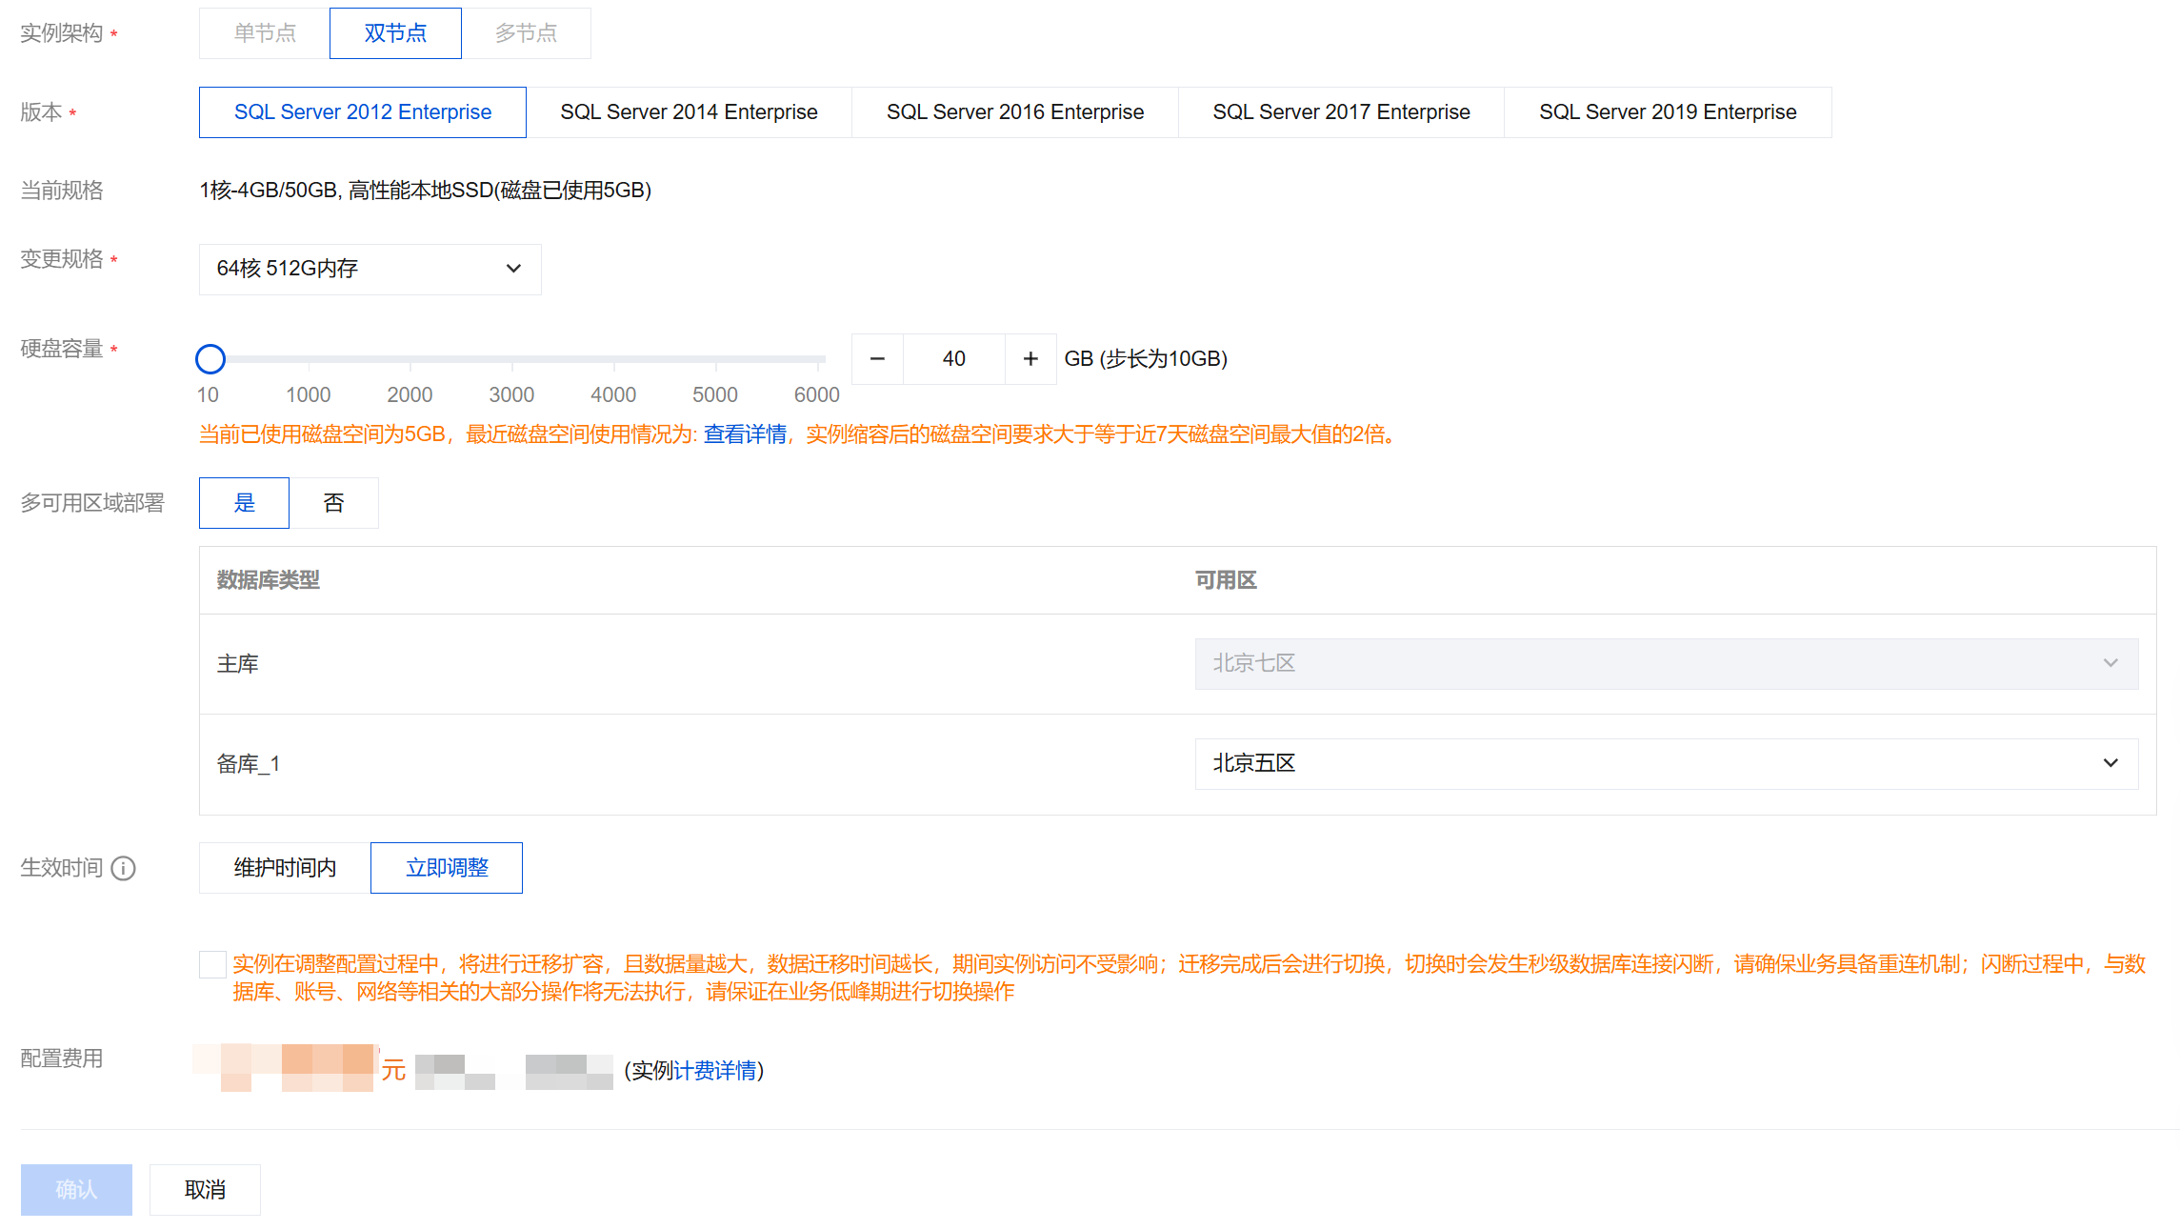Switch architecture to 双节点

(x=395, y=33)
